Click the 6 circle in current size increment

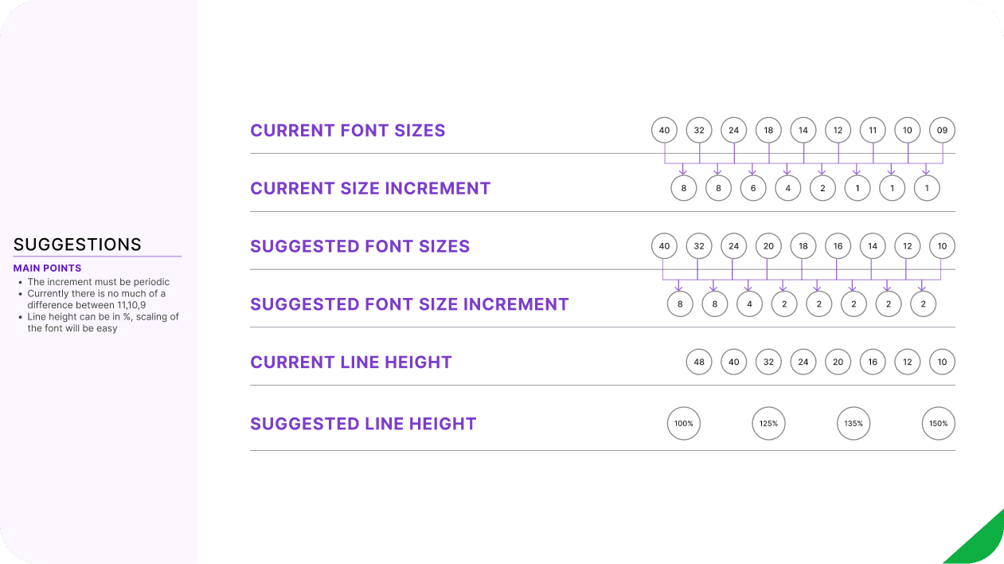[753, 188]
